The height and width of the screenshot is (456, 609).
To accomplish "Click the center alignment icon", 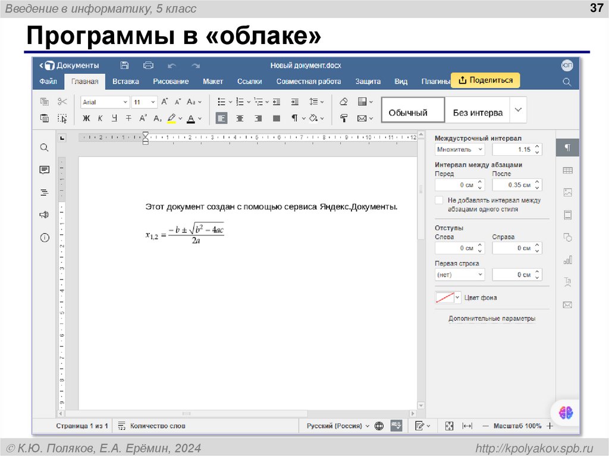I will (240, 118).
